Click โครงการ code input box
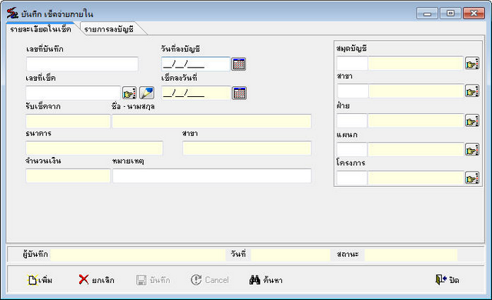Screen dimensions: 492x300 (x=352, y=178)
